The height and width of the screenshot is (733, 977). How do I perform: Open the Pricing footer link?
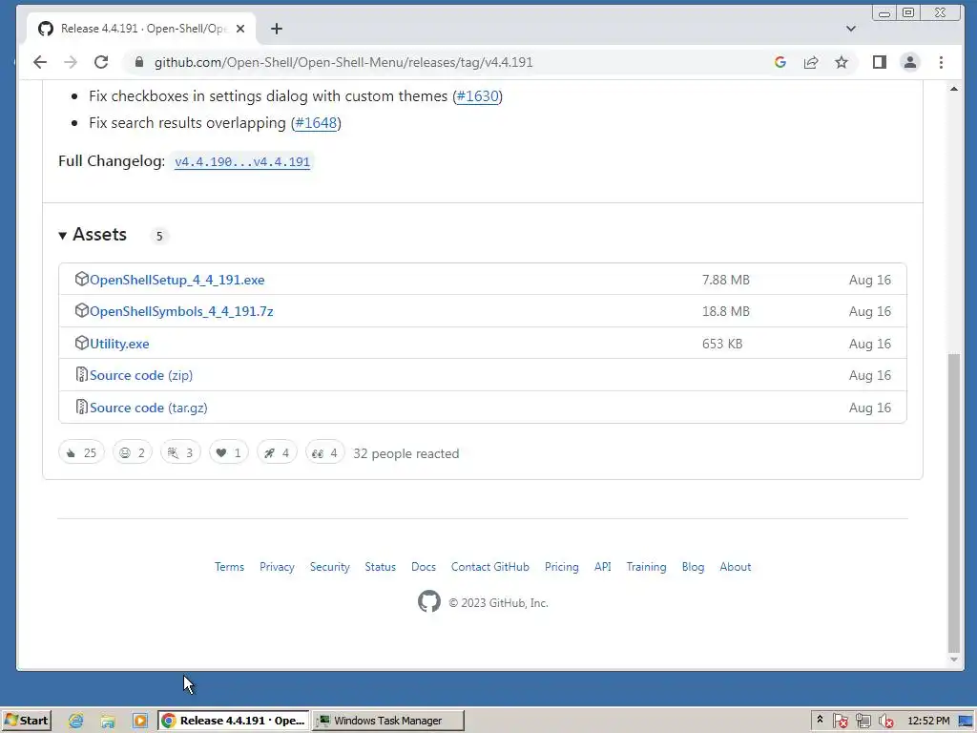(x=561, y=567)
